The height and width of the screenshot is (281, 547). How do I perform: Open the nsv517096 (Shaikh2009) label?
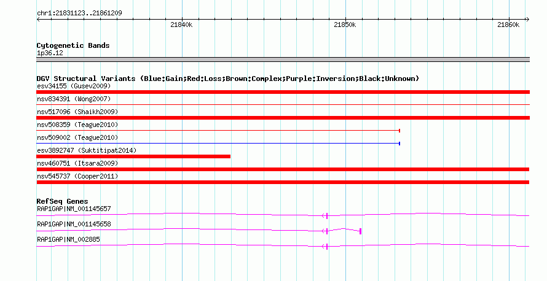[x=77, y=112]
